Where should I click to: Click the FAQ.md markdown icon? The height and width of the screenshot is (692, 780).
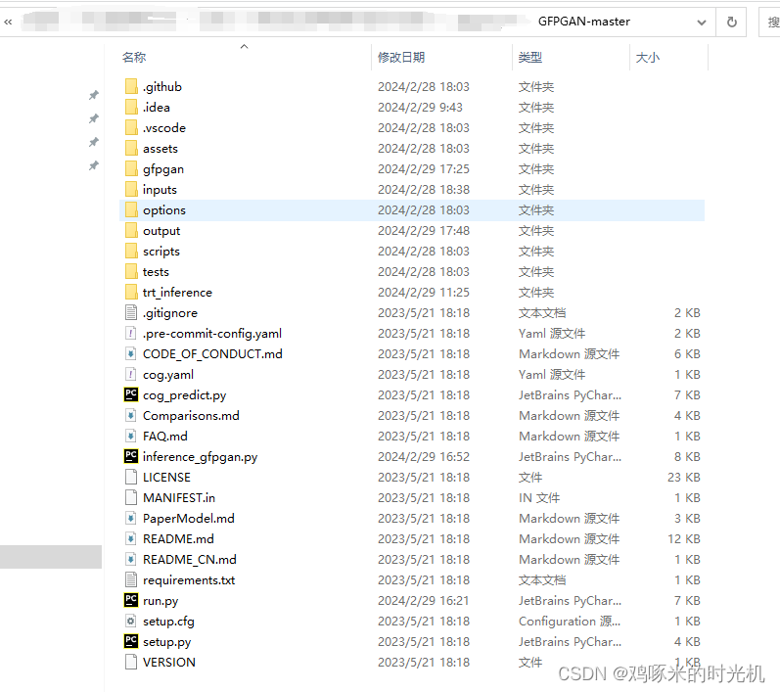tap(131, 437)
